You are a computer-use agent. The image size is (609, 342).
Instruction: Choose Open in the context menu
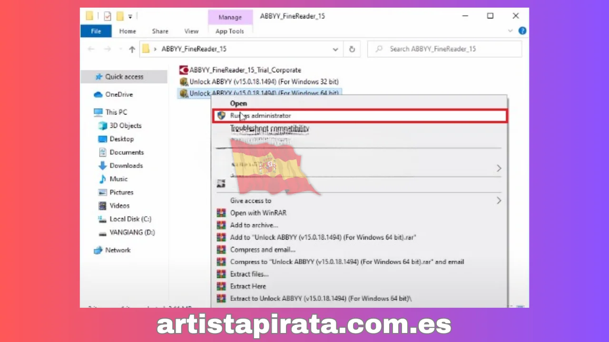coord(238,103)
